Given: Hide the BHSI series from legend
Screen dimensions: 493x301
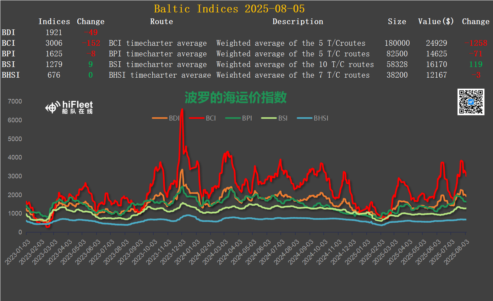Looking at the screenshot, I should pyautogui.click(x=313, y=118).
